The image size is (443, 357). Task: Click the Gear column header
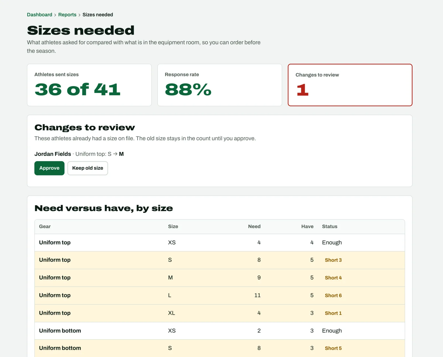click(x=45, y=226)
